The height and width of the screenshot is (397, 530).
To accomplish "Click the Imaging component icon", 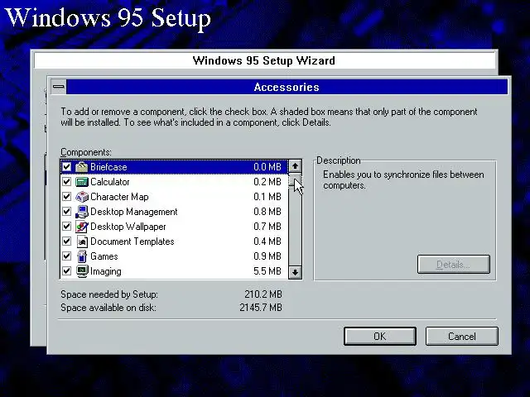I will point(81,271).
